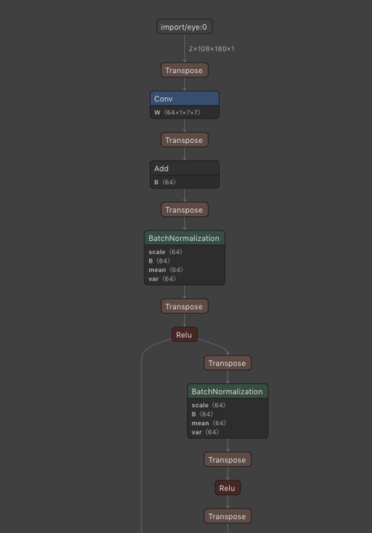The width and height of the screenshot is (372, 533).
Task: Click the 2×108×180×1 edge shape label
Action: click(x=212, y=49)
